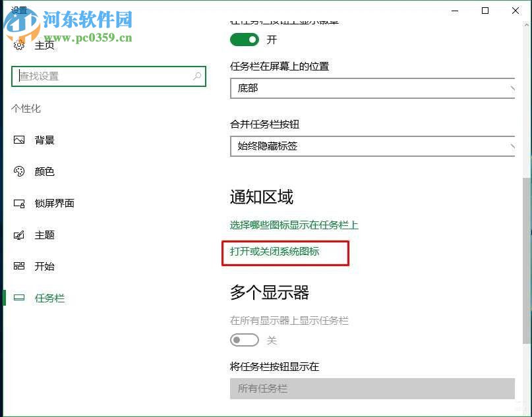Open 颜色 (Colors) settings via the palette icon
Viewport: 532px width, 417px height.
tap(20, 171)
